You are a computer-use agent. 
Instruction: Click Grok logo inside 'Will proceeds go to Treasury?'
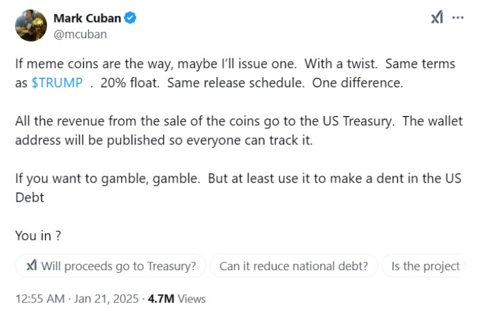(31, 266)
